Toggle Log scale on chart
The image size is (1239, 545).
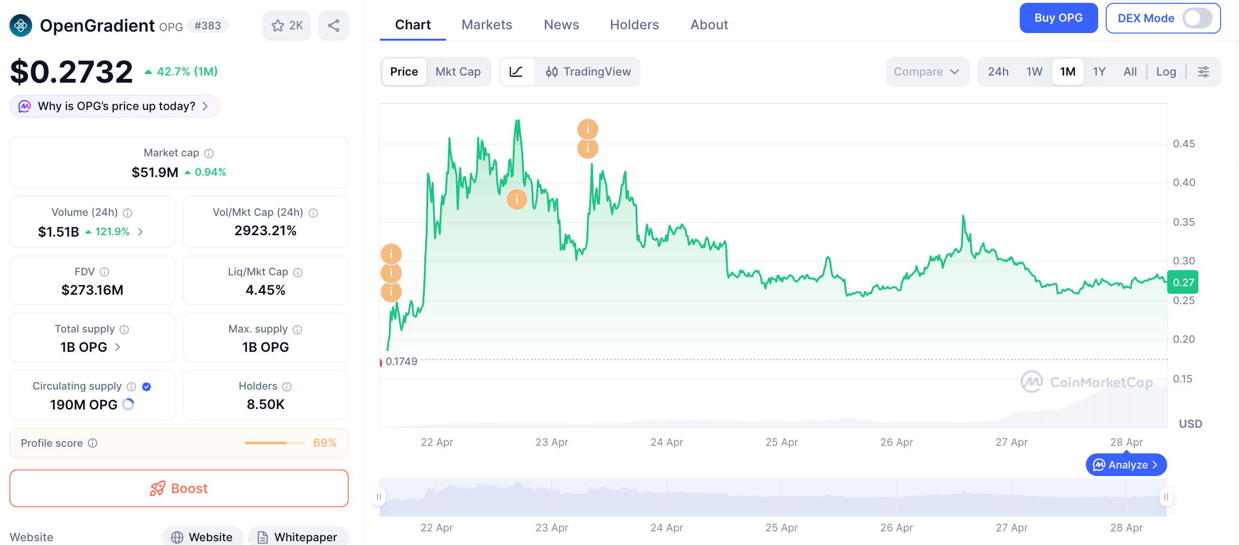[1165, 72]
